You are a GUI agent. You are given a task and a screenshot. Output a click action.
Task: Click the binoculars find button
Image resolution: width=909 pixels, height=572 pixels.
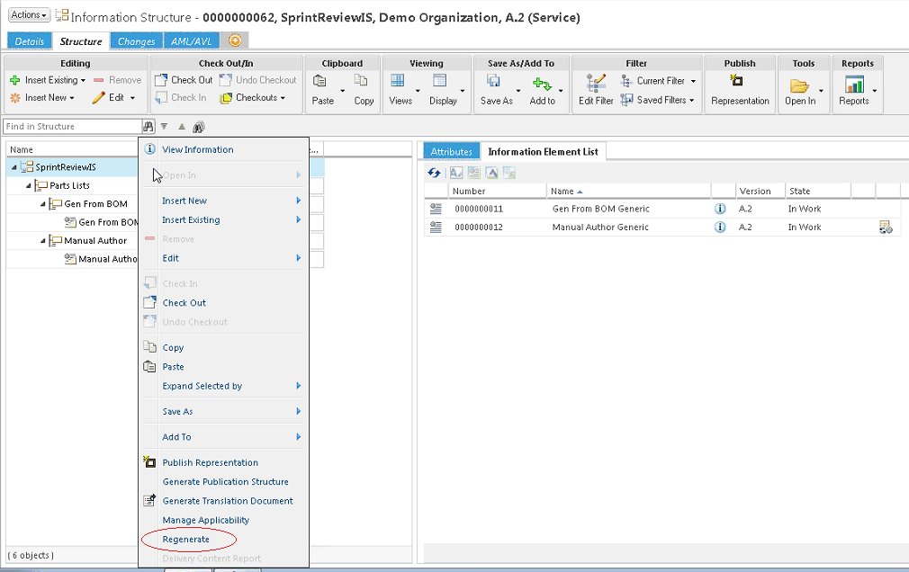click(148, 126)
